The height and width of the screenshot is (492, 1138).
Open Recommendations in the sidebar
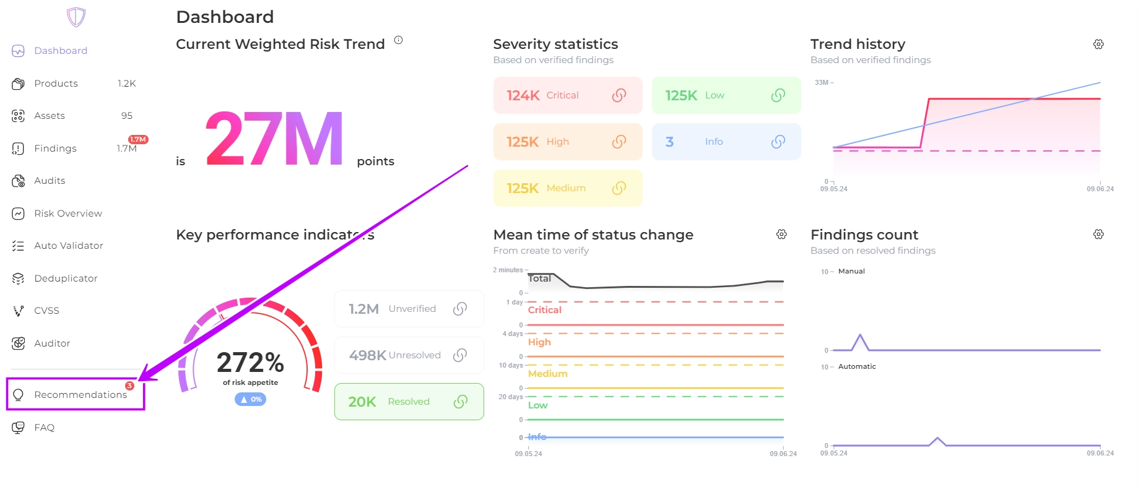pyautogui.click(x=80, y=395)
